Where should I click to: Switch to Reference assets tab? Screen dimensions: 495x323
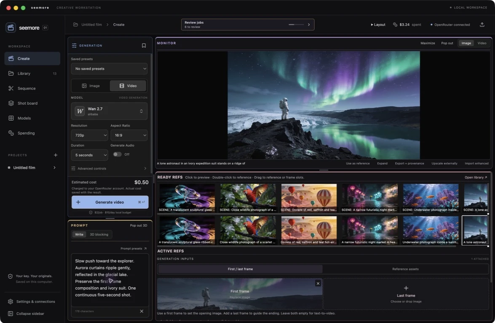pyautogui.click(x=405, y=269)
